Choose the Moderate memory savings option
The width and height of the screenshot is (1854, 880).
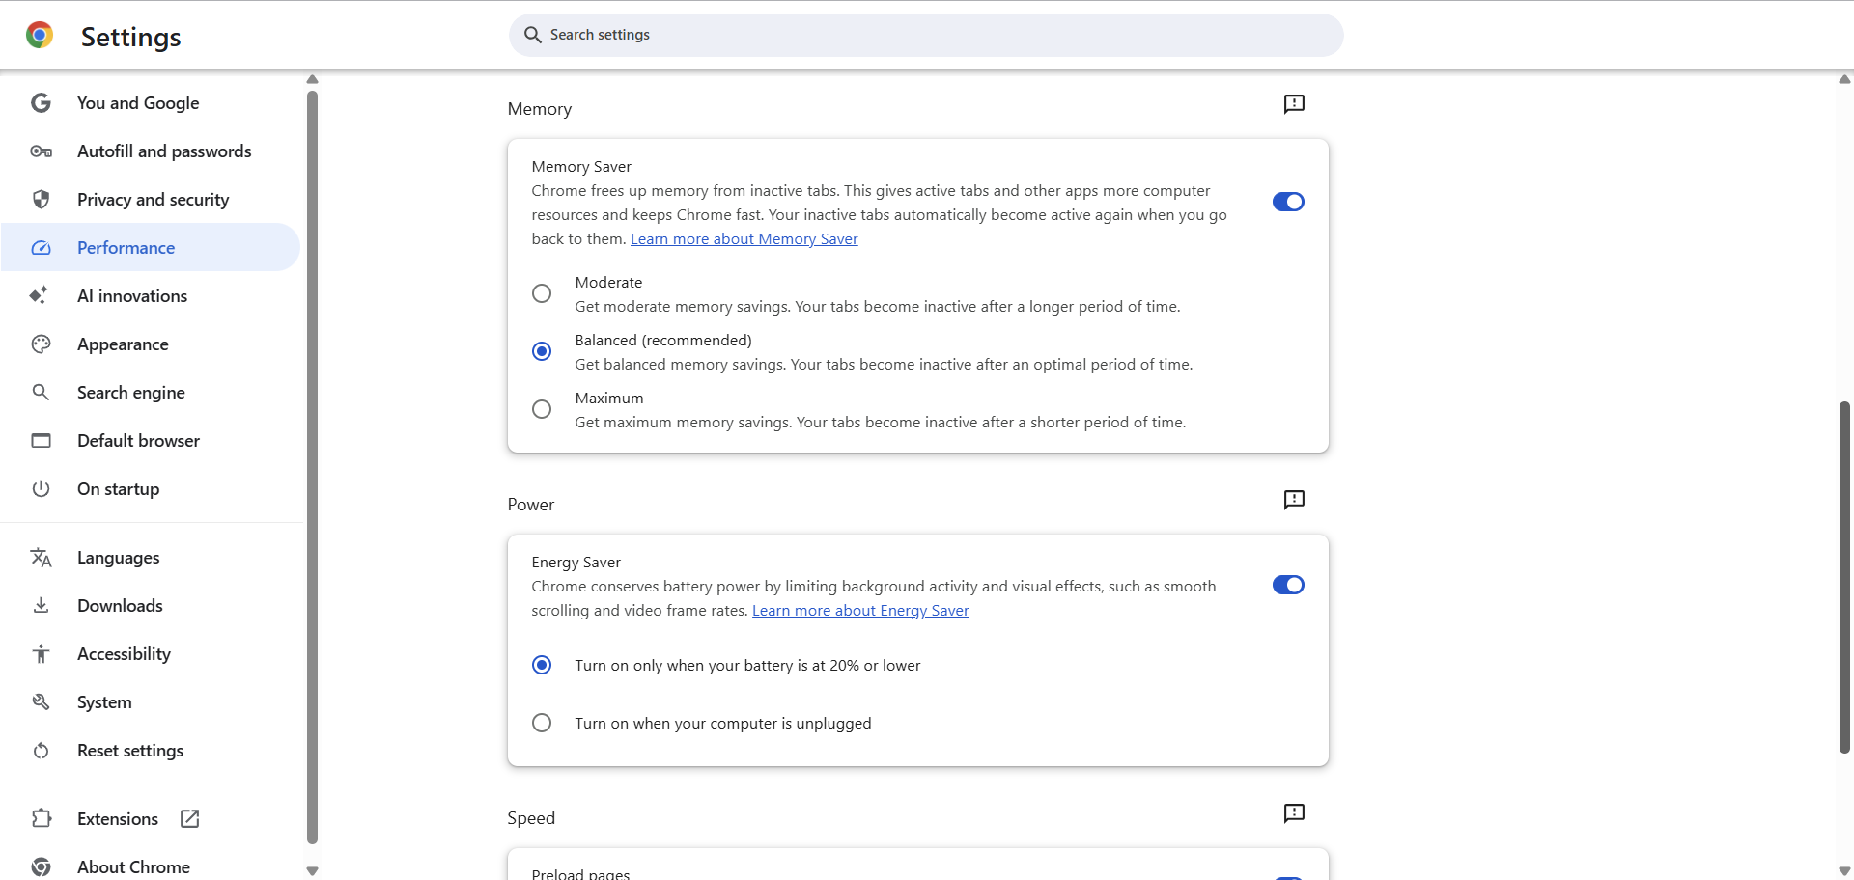pos(542,293)
